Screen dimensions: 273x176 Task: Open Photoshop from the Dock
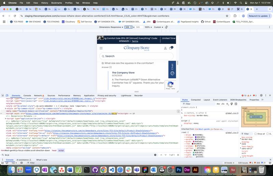tap(178, 170)
